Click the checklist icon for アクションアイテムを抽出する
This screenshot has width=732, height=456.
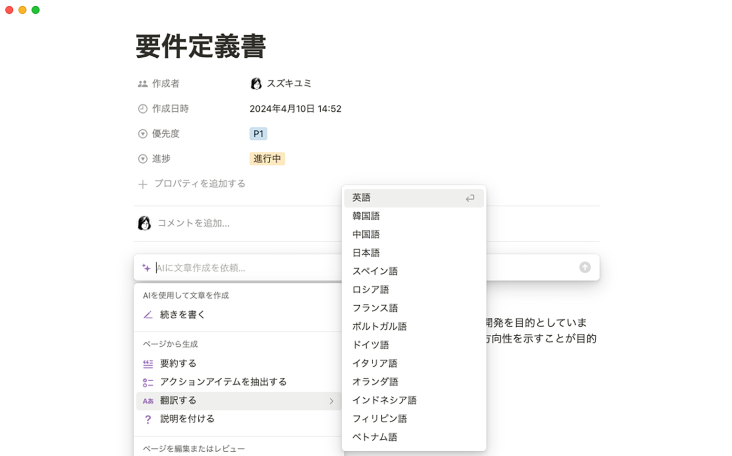point(148,382)
